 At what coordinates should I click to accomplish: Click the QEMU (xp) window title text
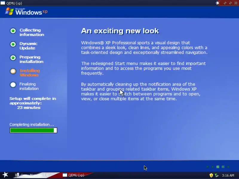[14, 3]
